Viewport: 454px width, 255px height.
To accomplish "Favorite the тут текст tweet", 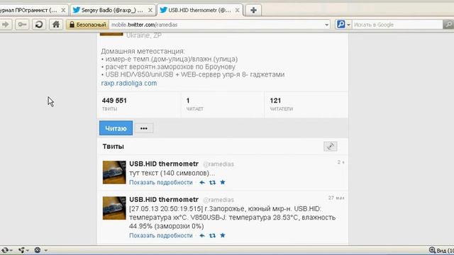I will pyautogui.click(x=223, y=182).
